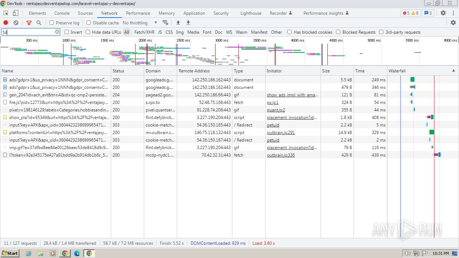459x258 pixels.
Task: Select gen_204 request row
Action: click(x=229, y=95)
